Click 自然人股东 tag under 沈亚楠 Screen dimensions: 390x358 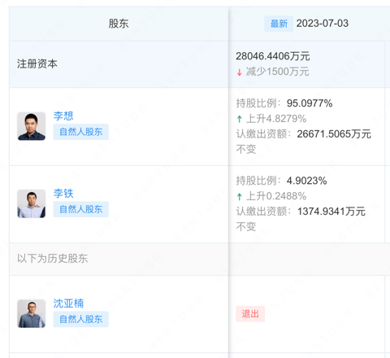[x=81, y=319]
